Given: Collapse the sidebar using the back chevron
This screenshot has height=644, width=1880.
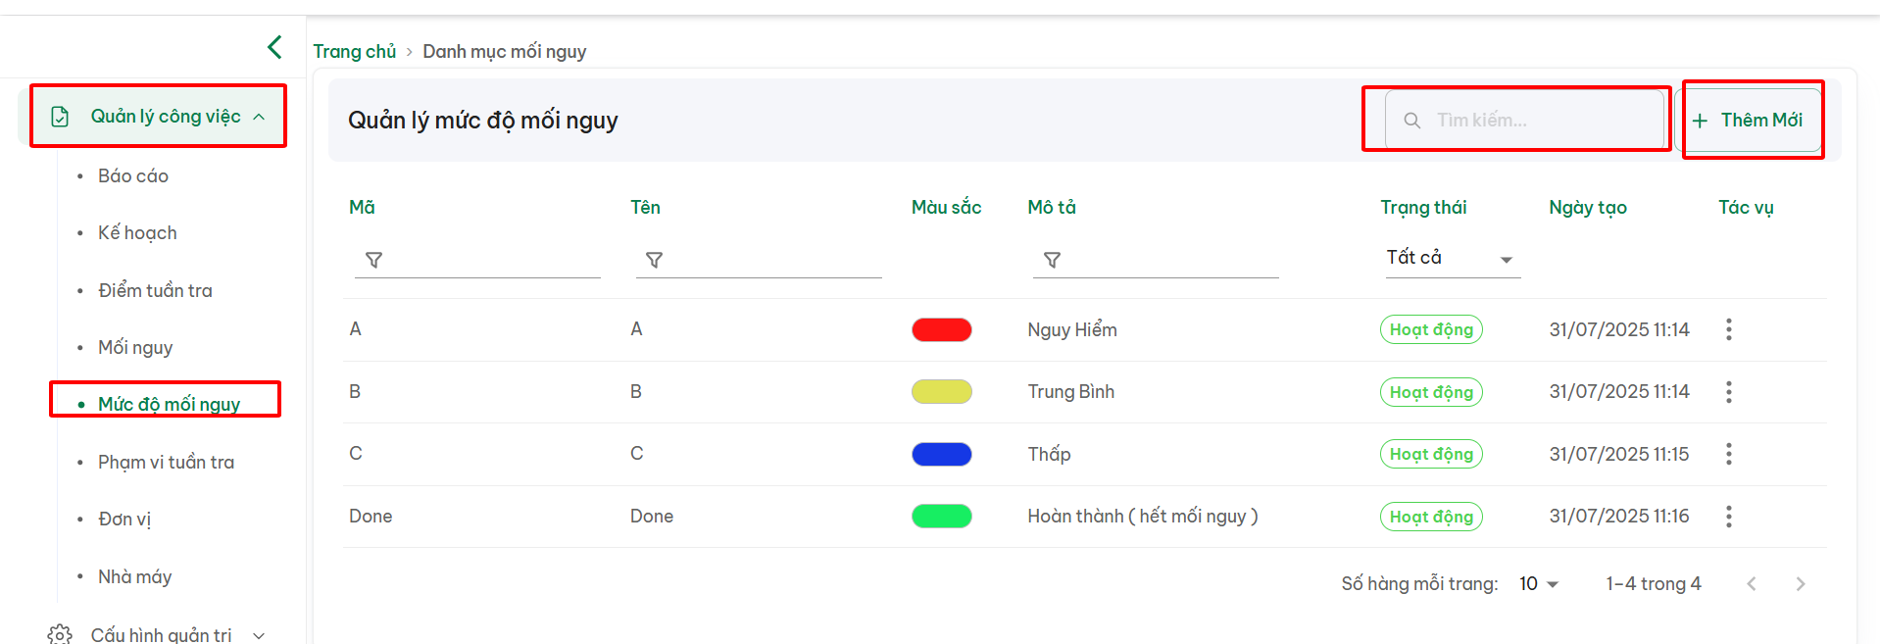Looking at the screenshot, I should pos(274,47).
